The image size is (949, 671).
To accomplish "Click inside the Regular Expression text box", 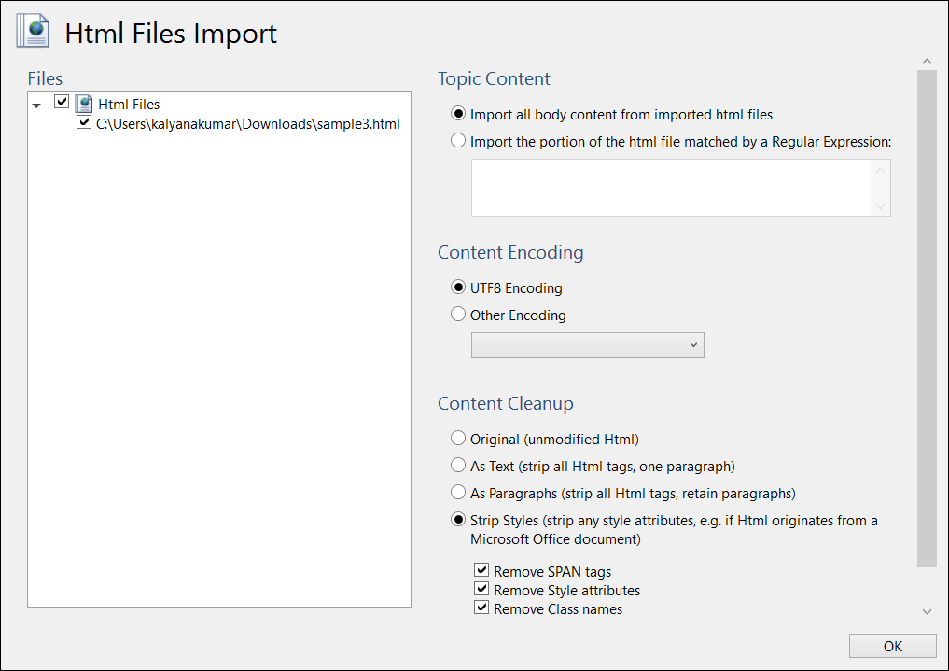I will point(672,188).
